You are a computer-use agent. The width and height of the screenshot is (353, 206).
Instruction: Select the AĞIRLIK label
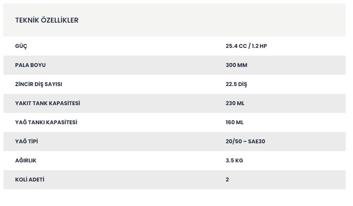26,160
